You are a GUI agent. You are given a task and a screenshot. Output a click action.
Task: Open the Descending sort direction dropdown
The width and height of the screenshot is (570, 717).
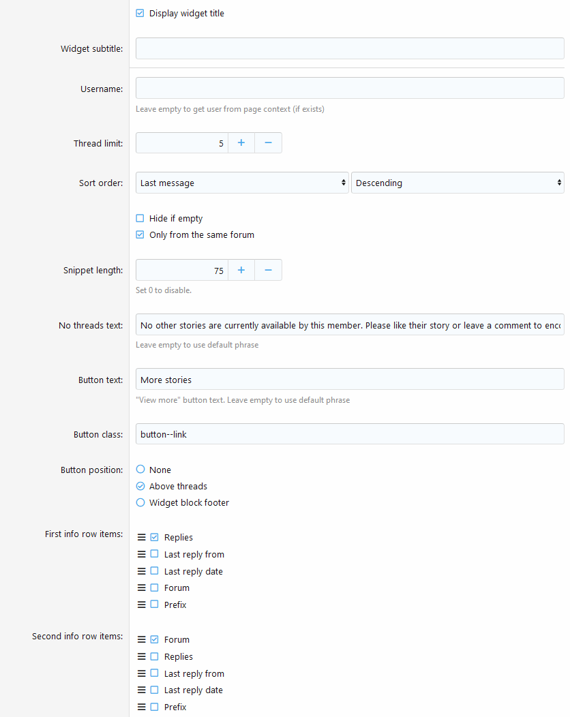(x=457, y=183)
